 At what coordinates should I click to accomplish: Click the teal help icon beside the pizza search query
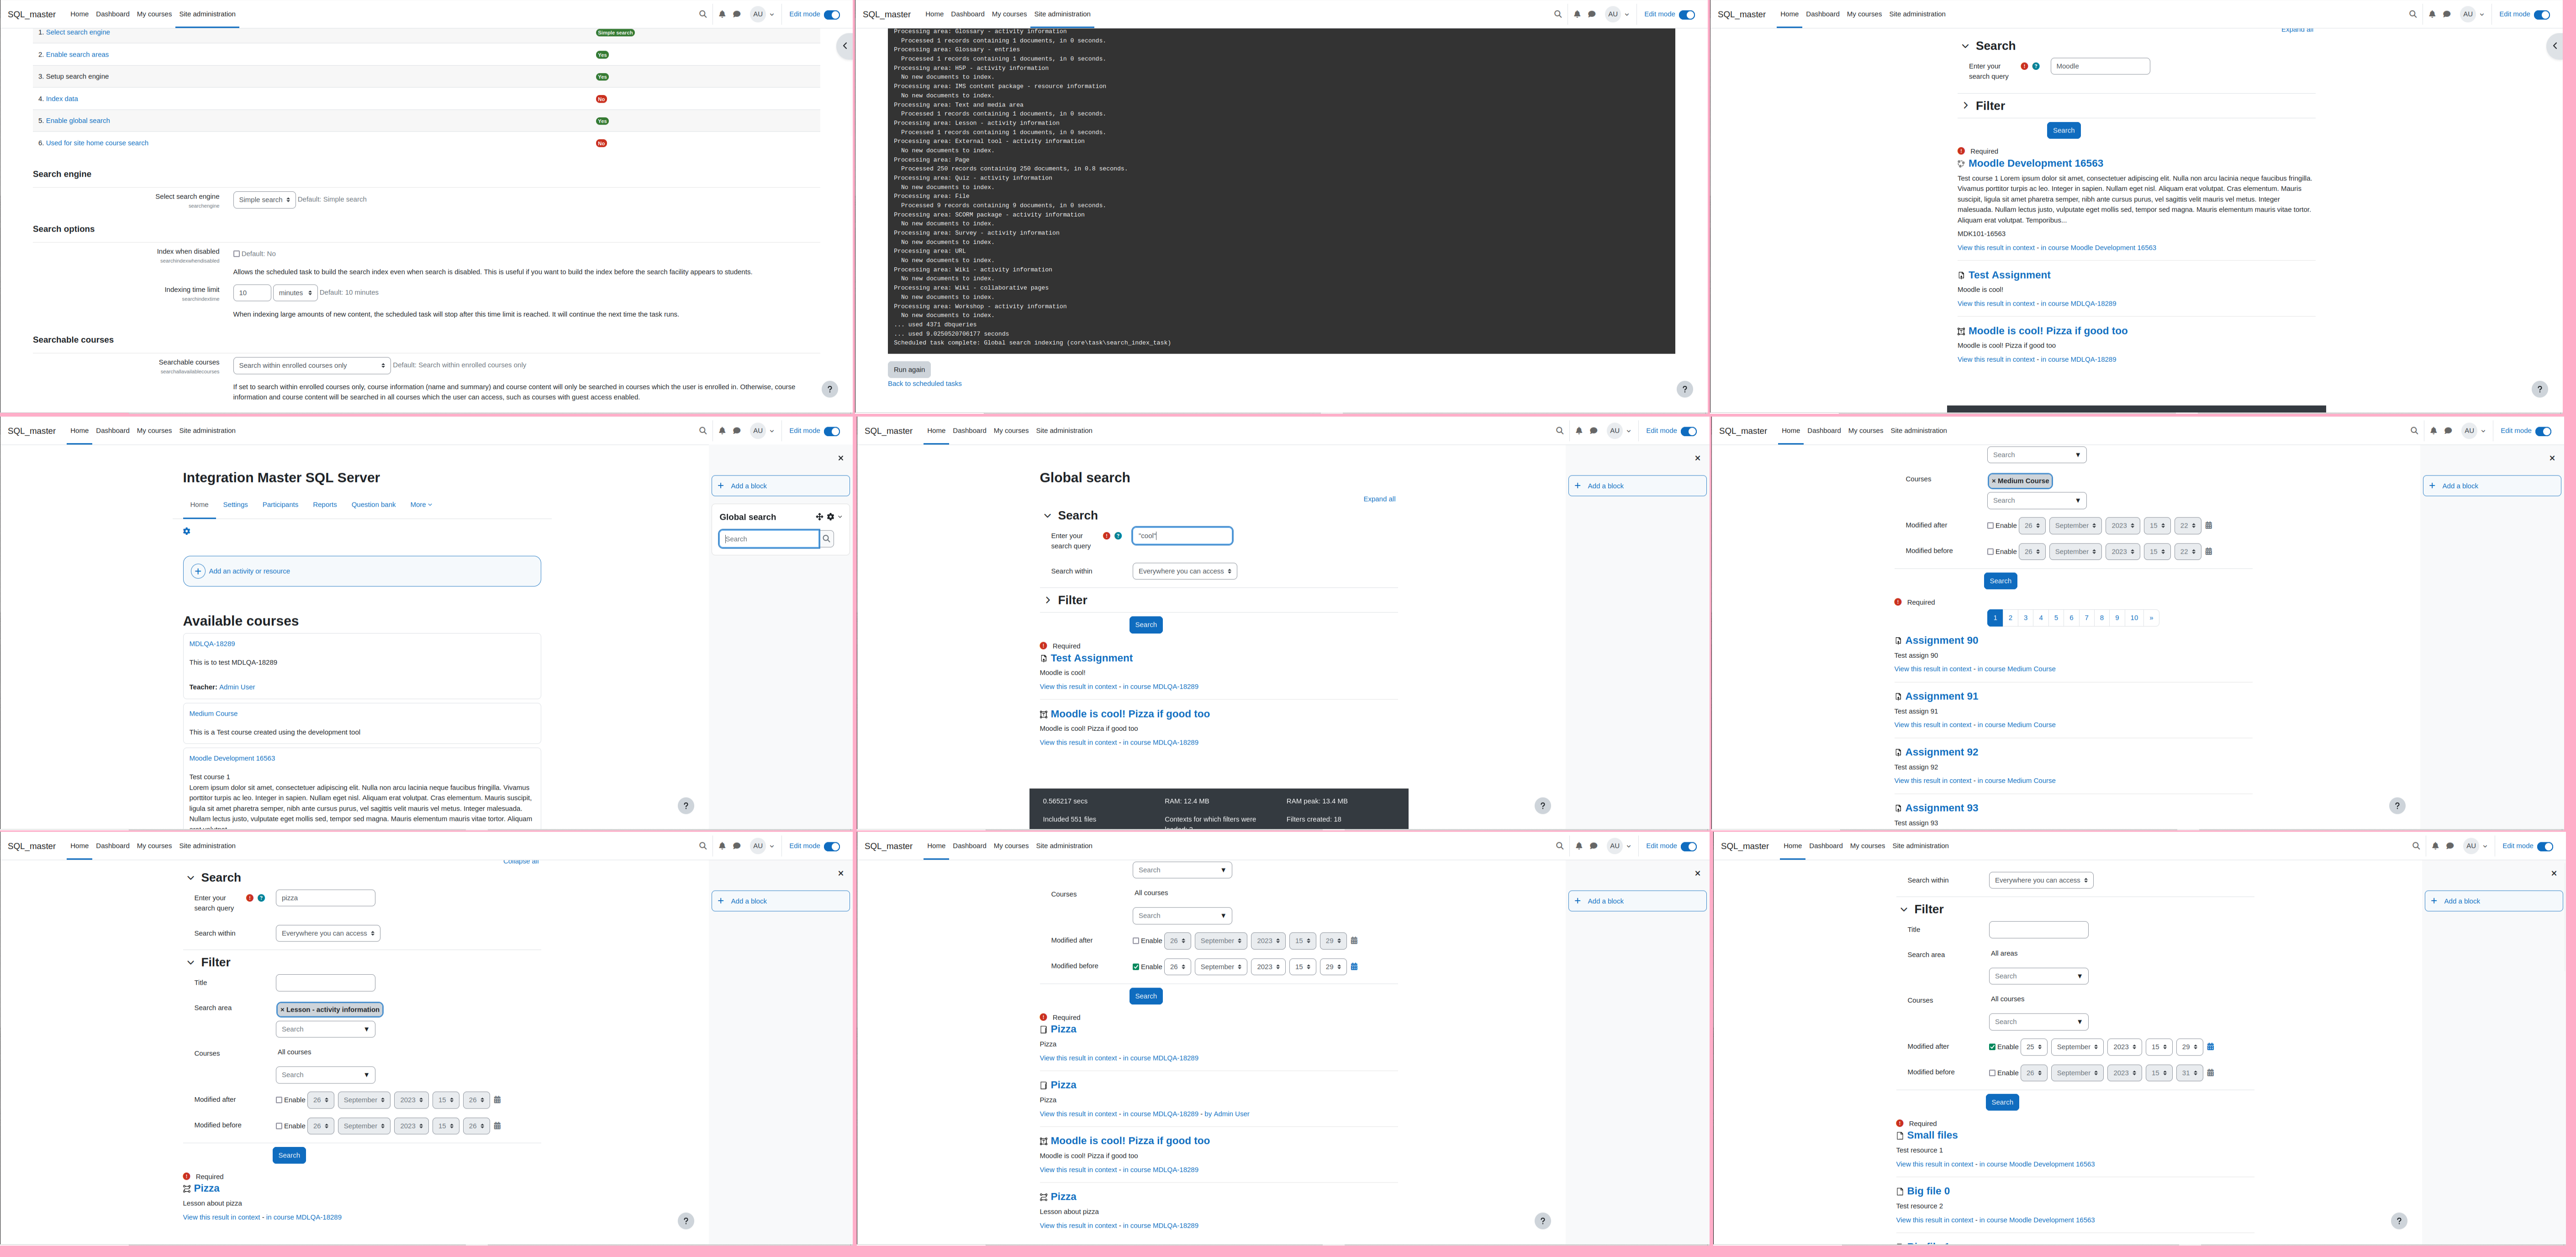pos(261,898)
